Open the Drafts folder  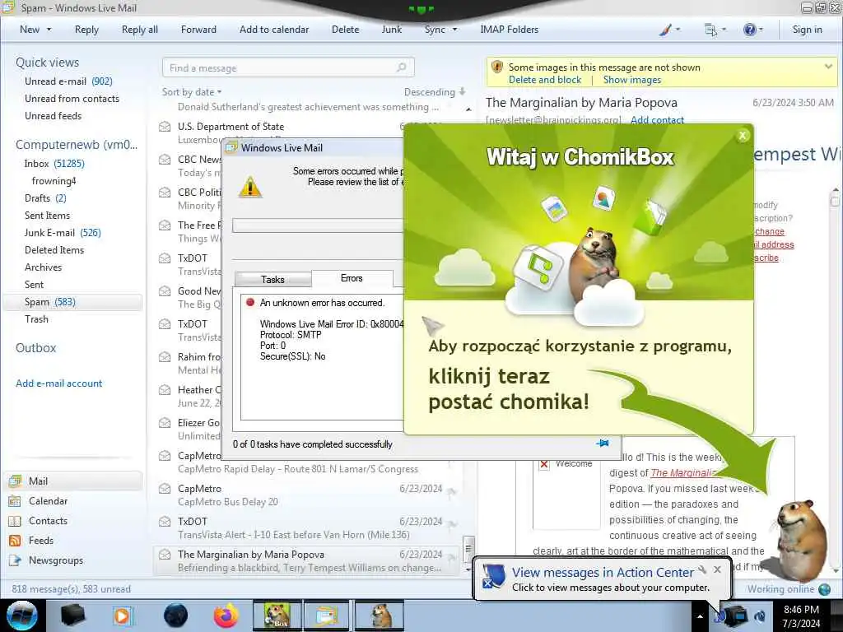pos(45,197)
